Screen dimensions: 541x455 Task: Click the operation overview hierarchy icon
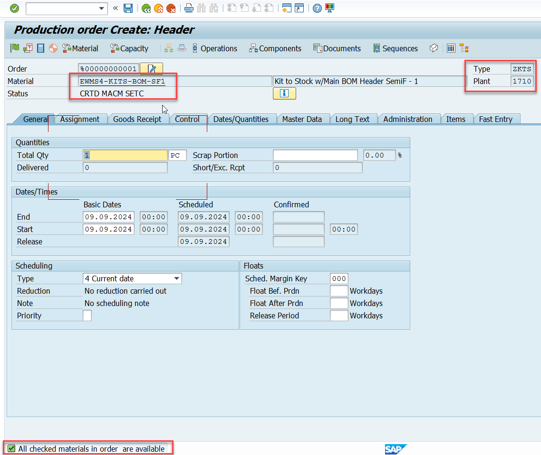[x=169, y=48]
